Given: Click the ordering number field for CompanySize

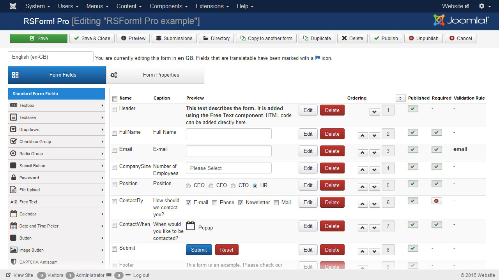Looking at the screenshot, I should pos(388,168).
